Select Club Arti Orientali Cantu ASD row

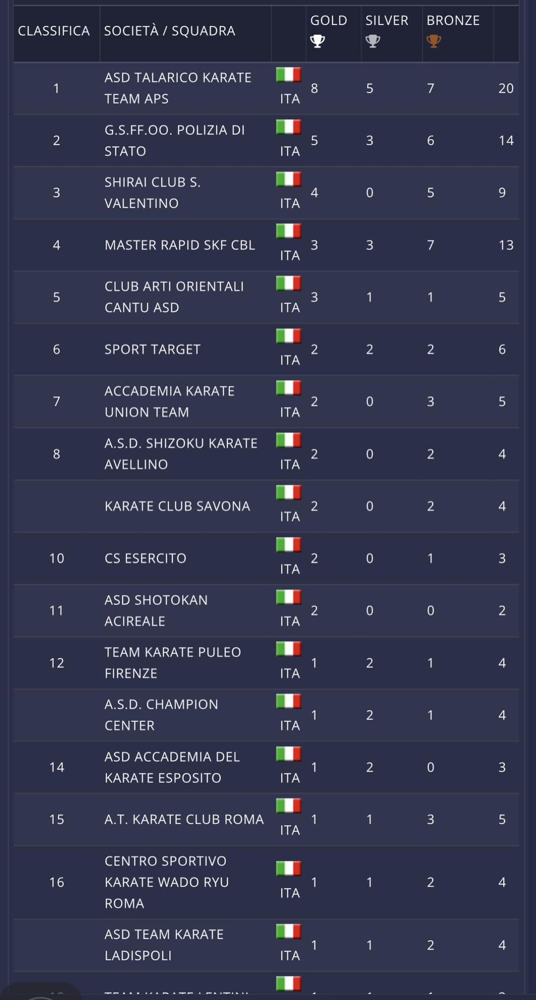(266, 297)
